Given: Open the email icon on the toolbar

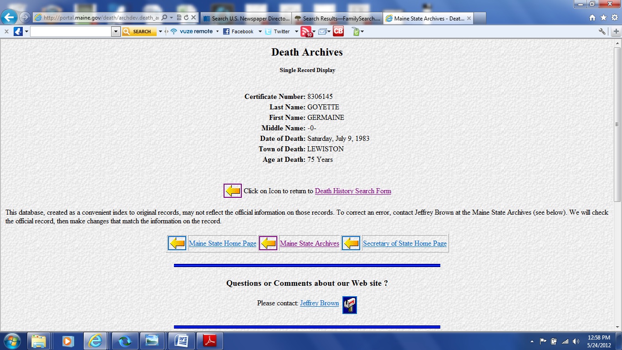Looking at the screenshot, I should [322, 31].
